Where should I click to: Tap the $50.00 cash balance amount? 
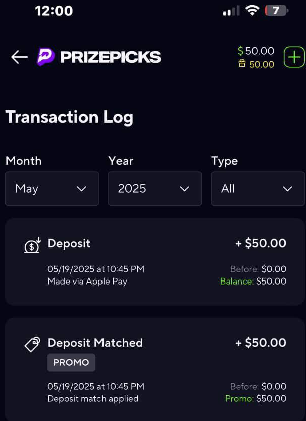pos(260,51)
